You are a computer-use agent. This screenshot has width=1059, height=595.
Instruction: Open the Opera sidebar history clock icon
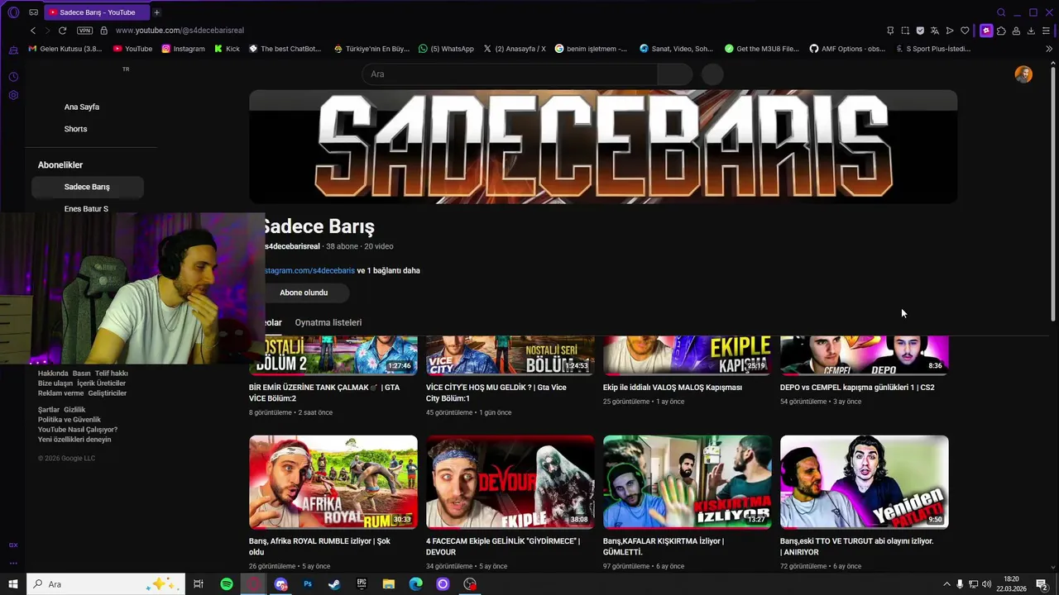13,77
